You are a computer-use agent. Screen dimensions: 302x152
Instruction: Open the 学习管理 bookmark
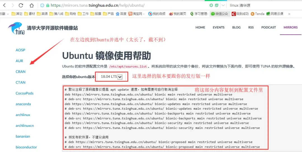point(199,14)
